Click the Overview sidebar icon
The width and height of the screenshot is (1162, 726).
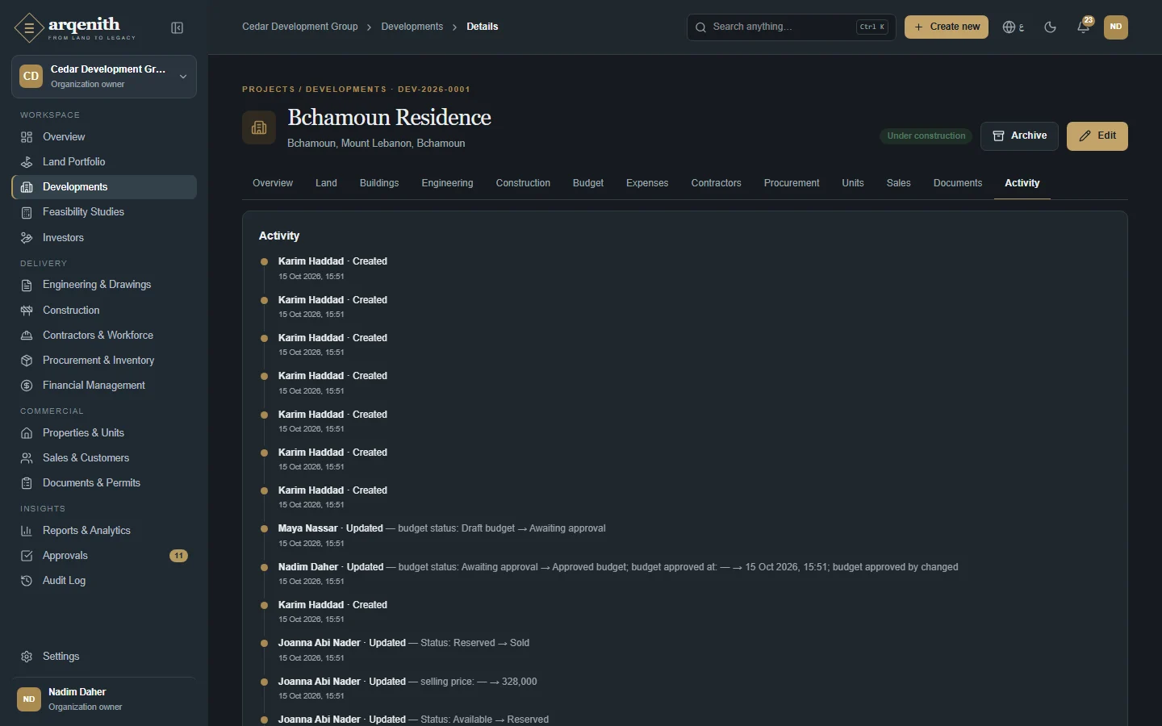coord(27,137)
